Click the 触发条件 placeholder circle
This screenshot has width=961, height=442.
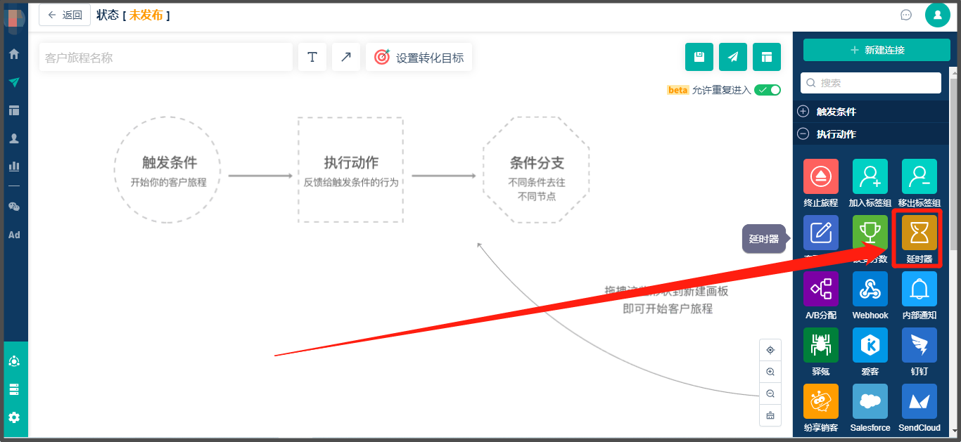[x=168, y=170]
